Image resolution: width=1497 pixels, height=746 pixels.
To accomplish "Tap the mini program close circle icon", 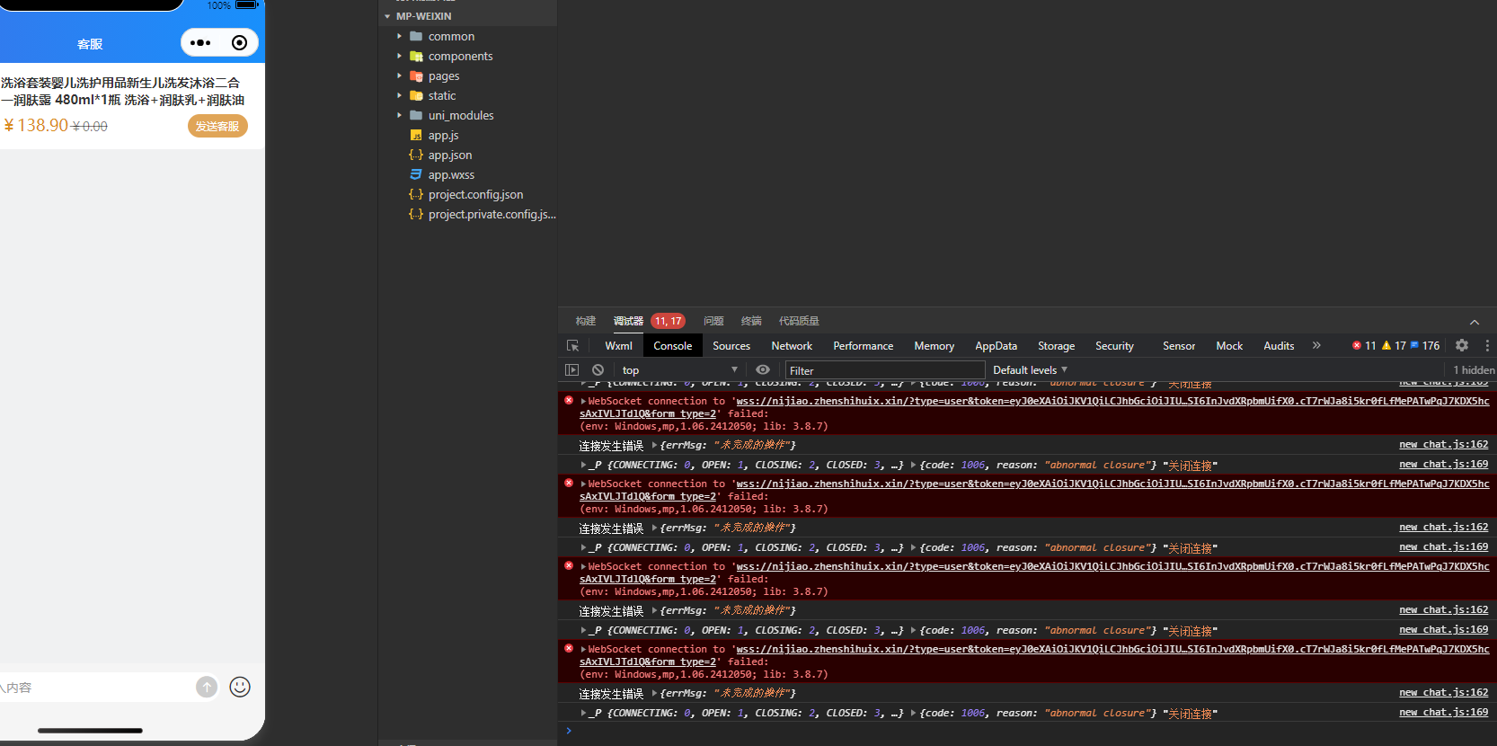I will click(x=239, y=42).
